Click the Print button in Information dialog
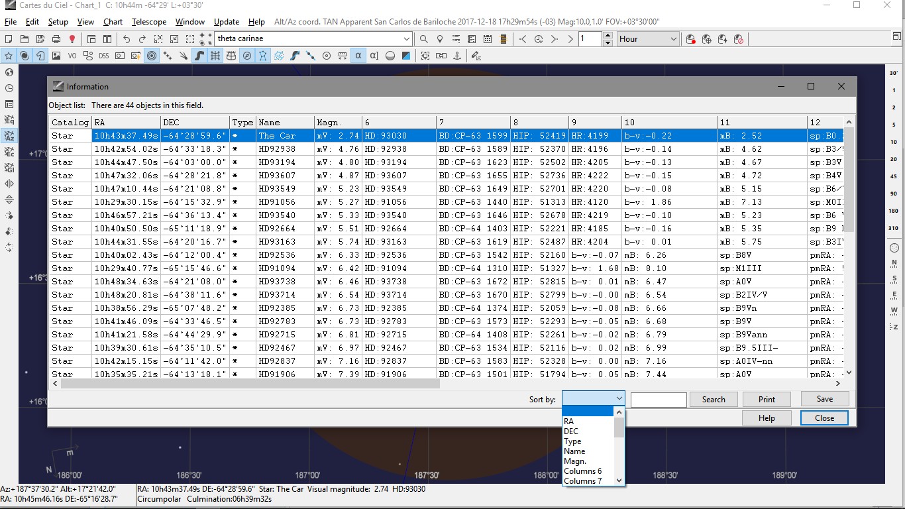 coord(767,399)
